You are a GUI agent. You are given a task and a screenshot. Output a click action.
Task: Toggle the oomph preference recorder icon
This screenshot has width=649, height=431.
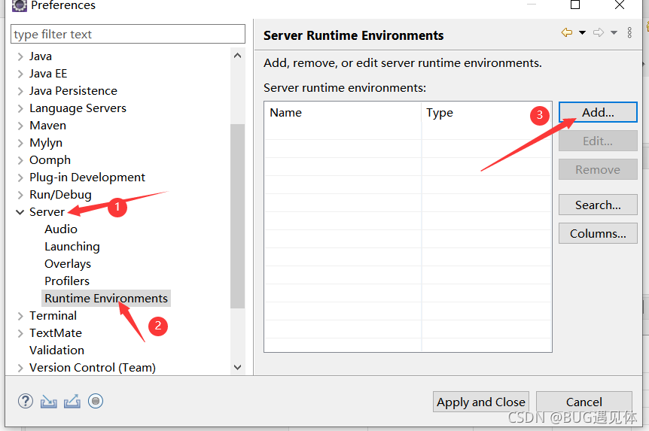(96, 401)
